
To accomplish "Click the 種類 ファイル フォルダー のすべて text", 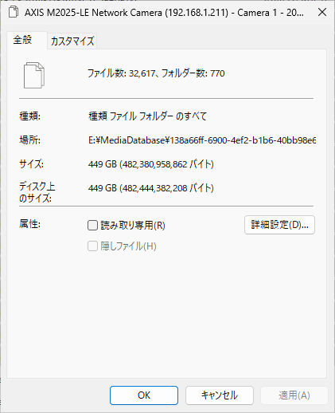I will 147,116.
